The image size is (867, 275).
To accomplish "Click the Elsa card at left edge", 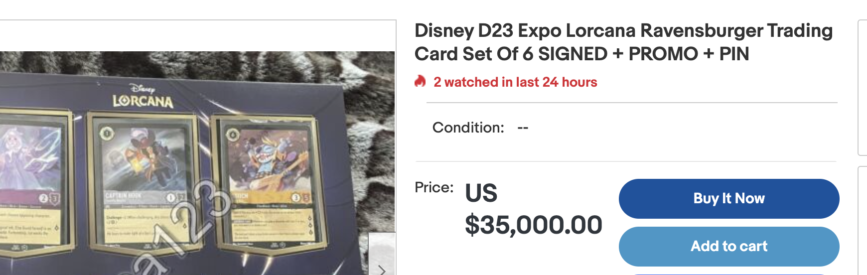I will 30,184.
